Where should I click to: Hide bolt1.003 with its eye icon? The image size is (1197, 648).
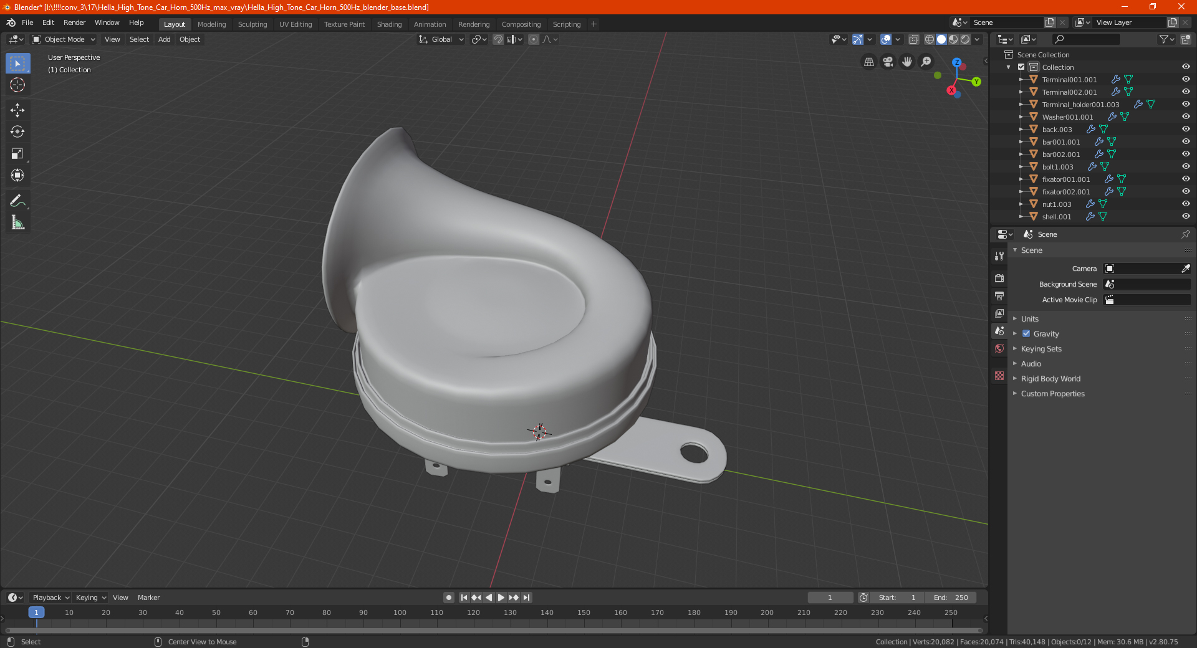pos(1186,166)
